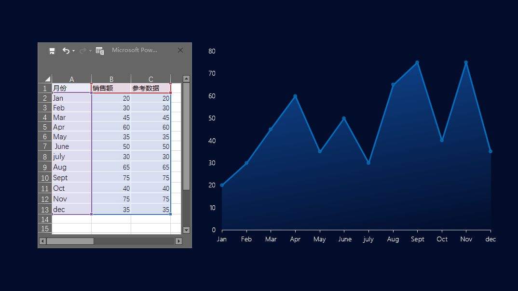Select the dec cell in spreadsheet

coord(72,209)
